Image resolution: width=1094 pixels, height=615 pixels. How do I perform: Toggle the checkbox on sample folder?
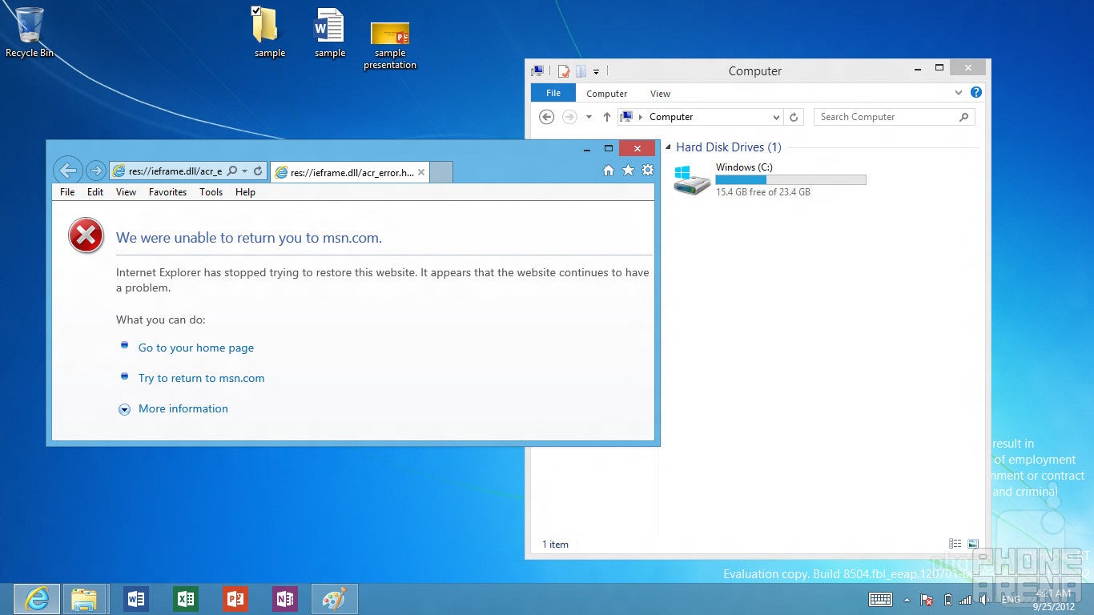(x=255, y=10)
